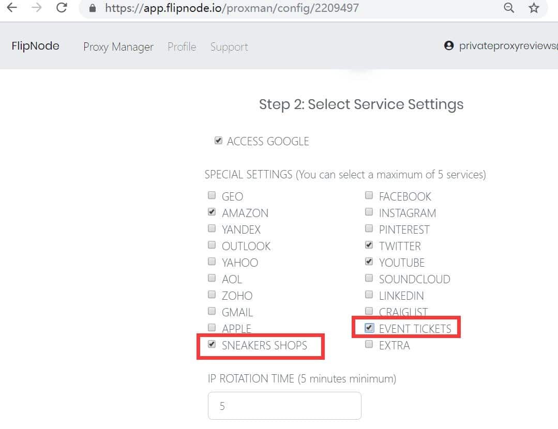558x429 pixels.
Task: Tick the INSTAGRAM checkbox
Action: [x=369, y=211]
